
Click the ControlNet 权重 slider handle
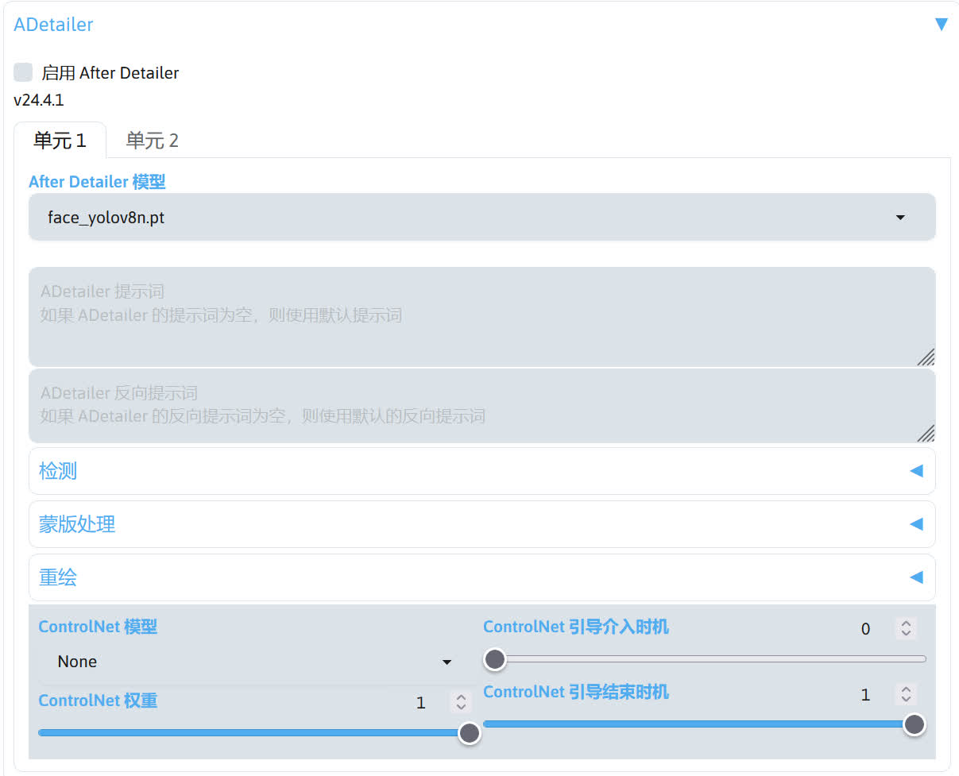pyautogui.click(x=470, y=732)
